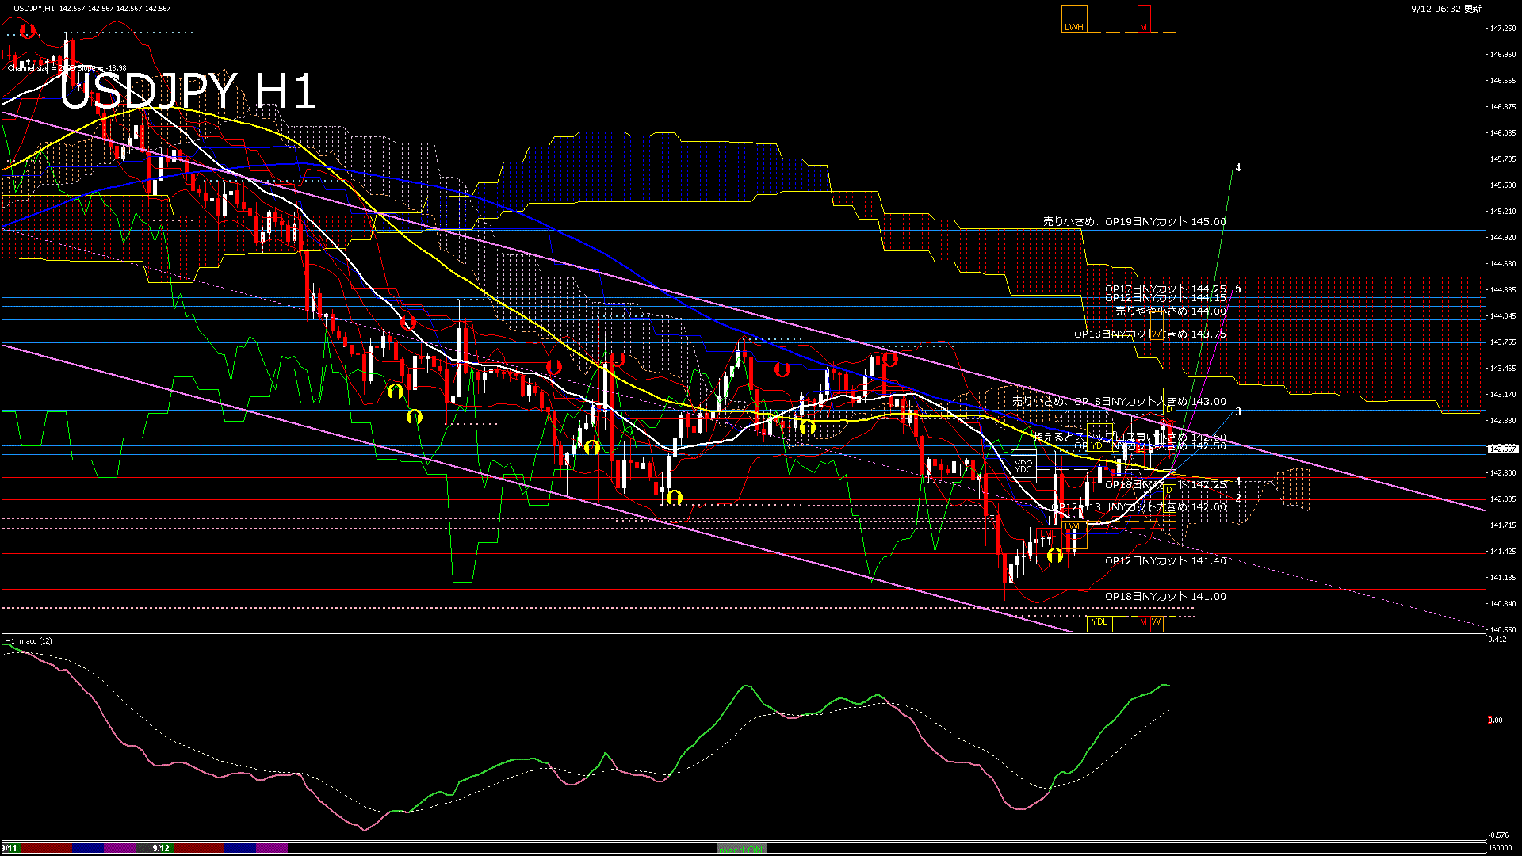Select the 売り小さめ OP19日NYカット 145.00 label
1522x856 pixels.
point(1134,222)
